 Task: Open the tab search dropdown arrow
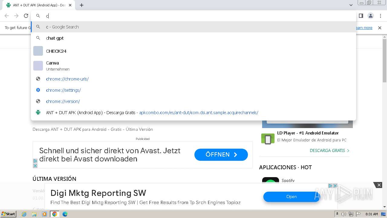pyautogui.click(x=351, y=5)
